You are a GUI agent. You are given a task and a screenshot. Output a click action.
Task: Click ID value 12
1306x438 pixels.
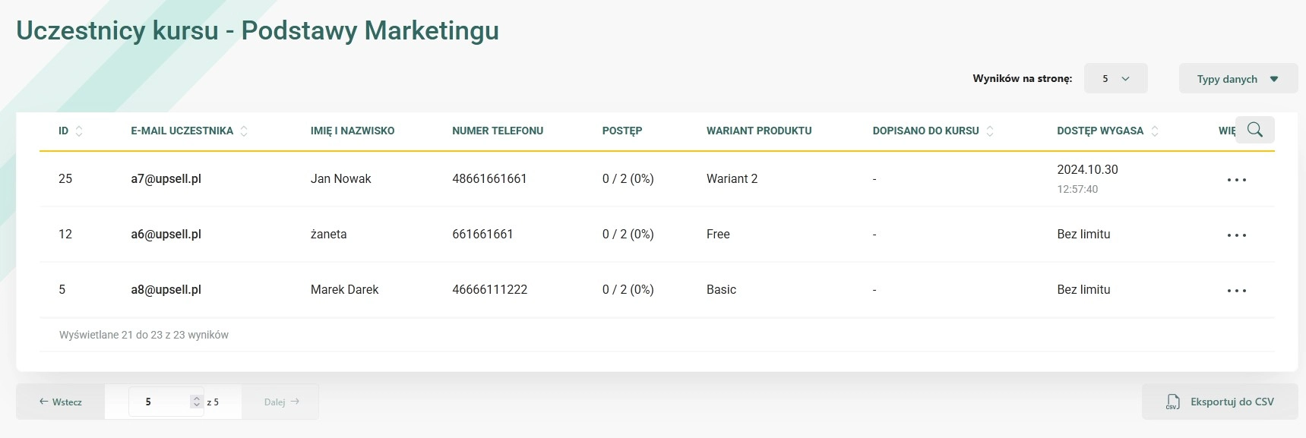pos(65,234)
